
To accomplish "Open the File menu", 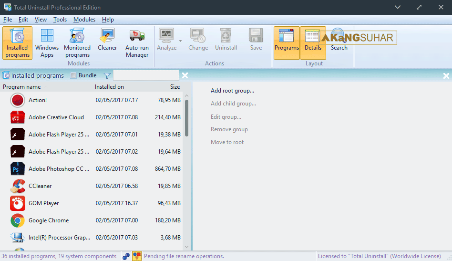I will point(8,19).
